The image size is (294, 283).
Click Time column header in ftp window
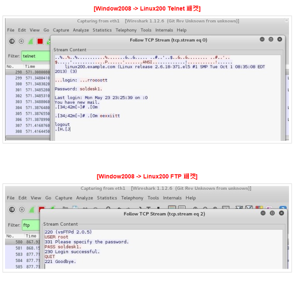[x=31, y=236]
